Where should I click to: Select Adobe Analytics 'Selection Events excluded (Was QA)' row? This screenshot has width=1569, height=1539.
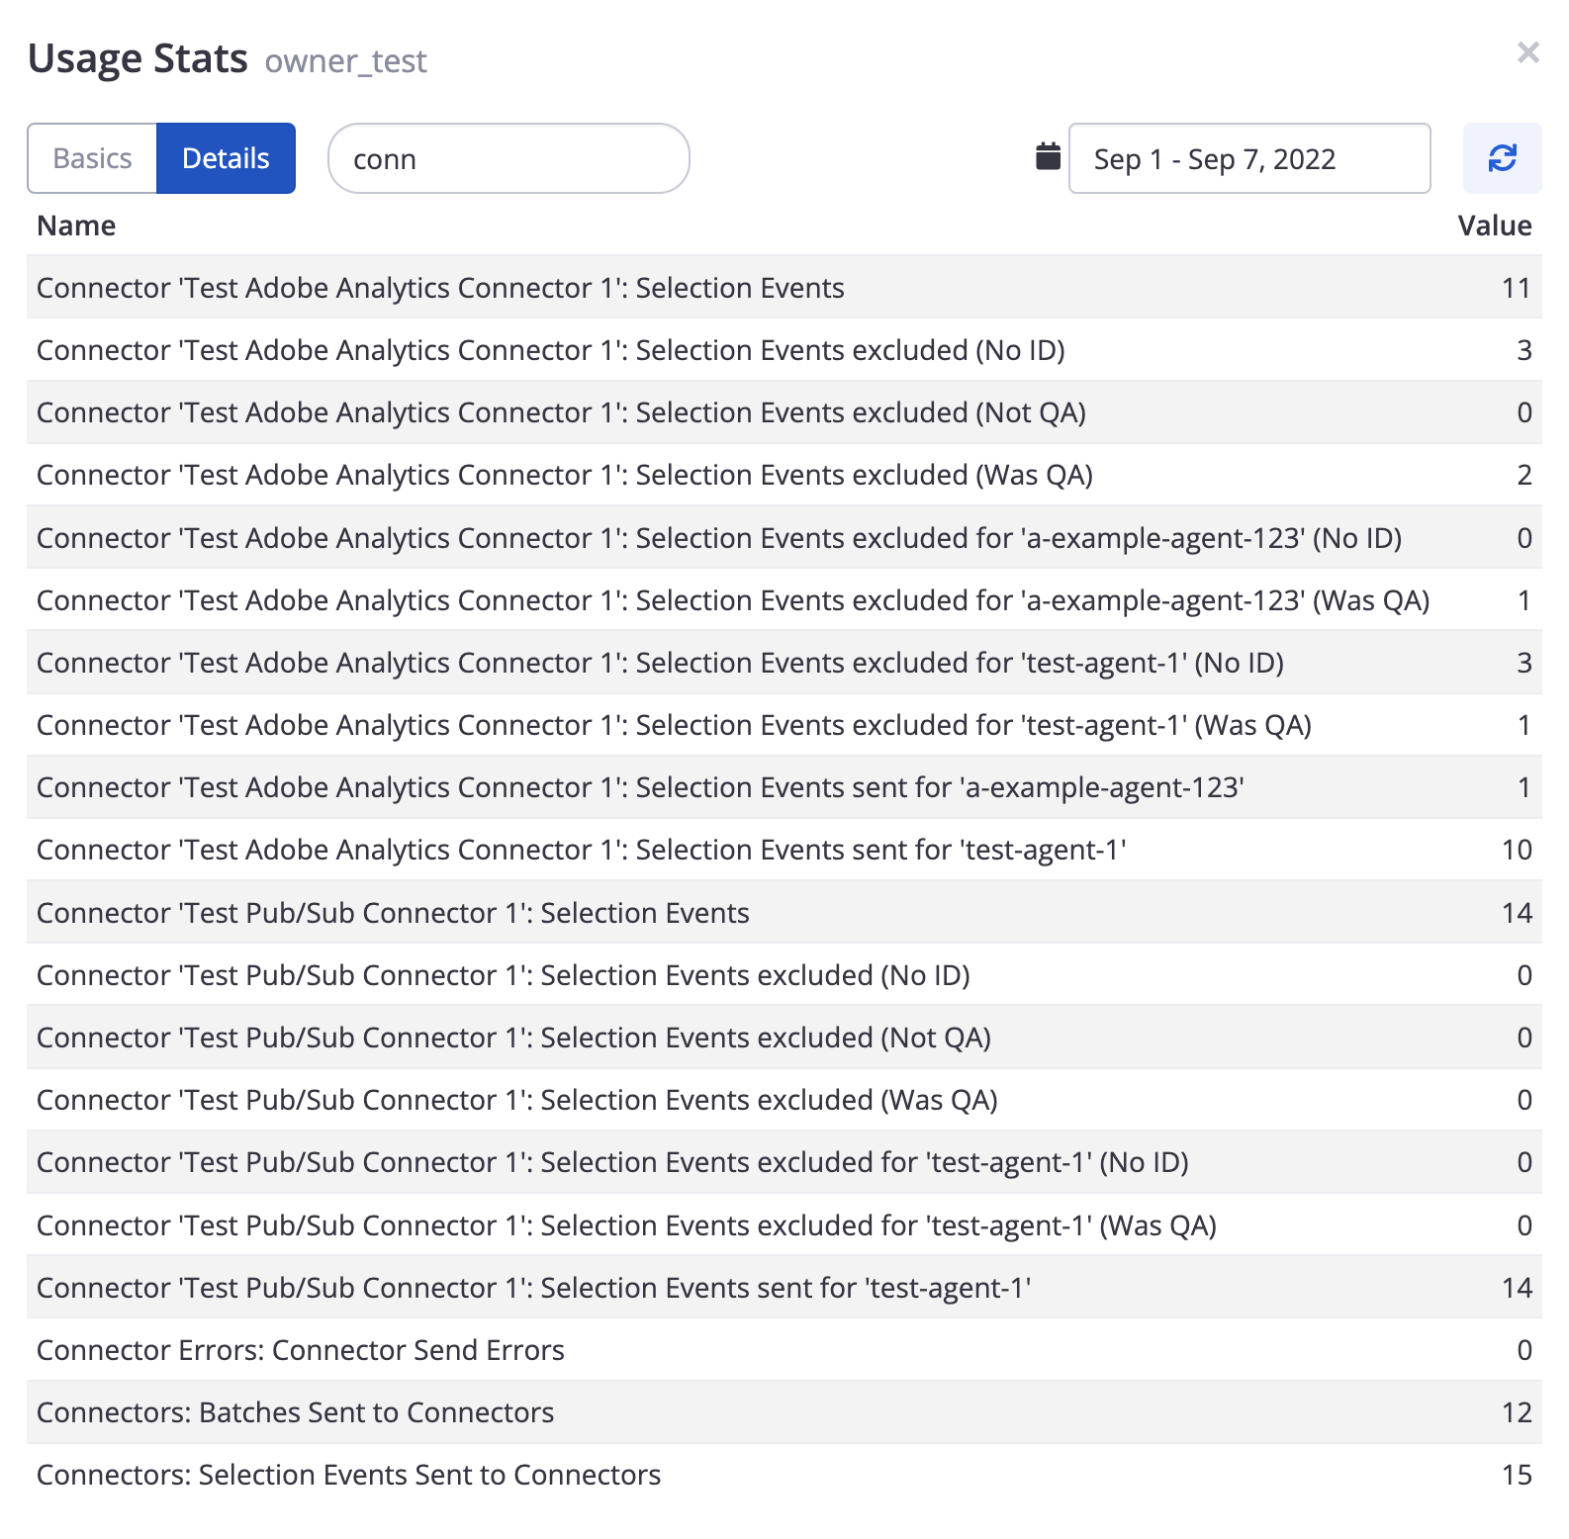[x=784, y=475]
